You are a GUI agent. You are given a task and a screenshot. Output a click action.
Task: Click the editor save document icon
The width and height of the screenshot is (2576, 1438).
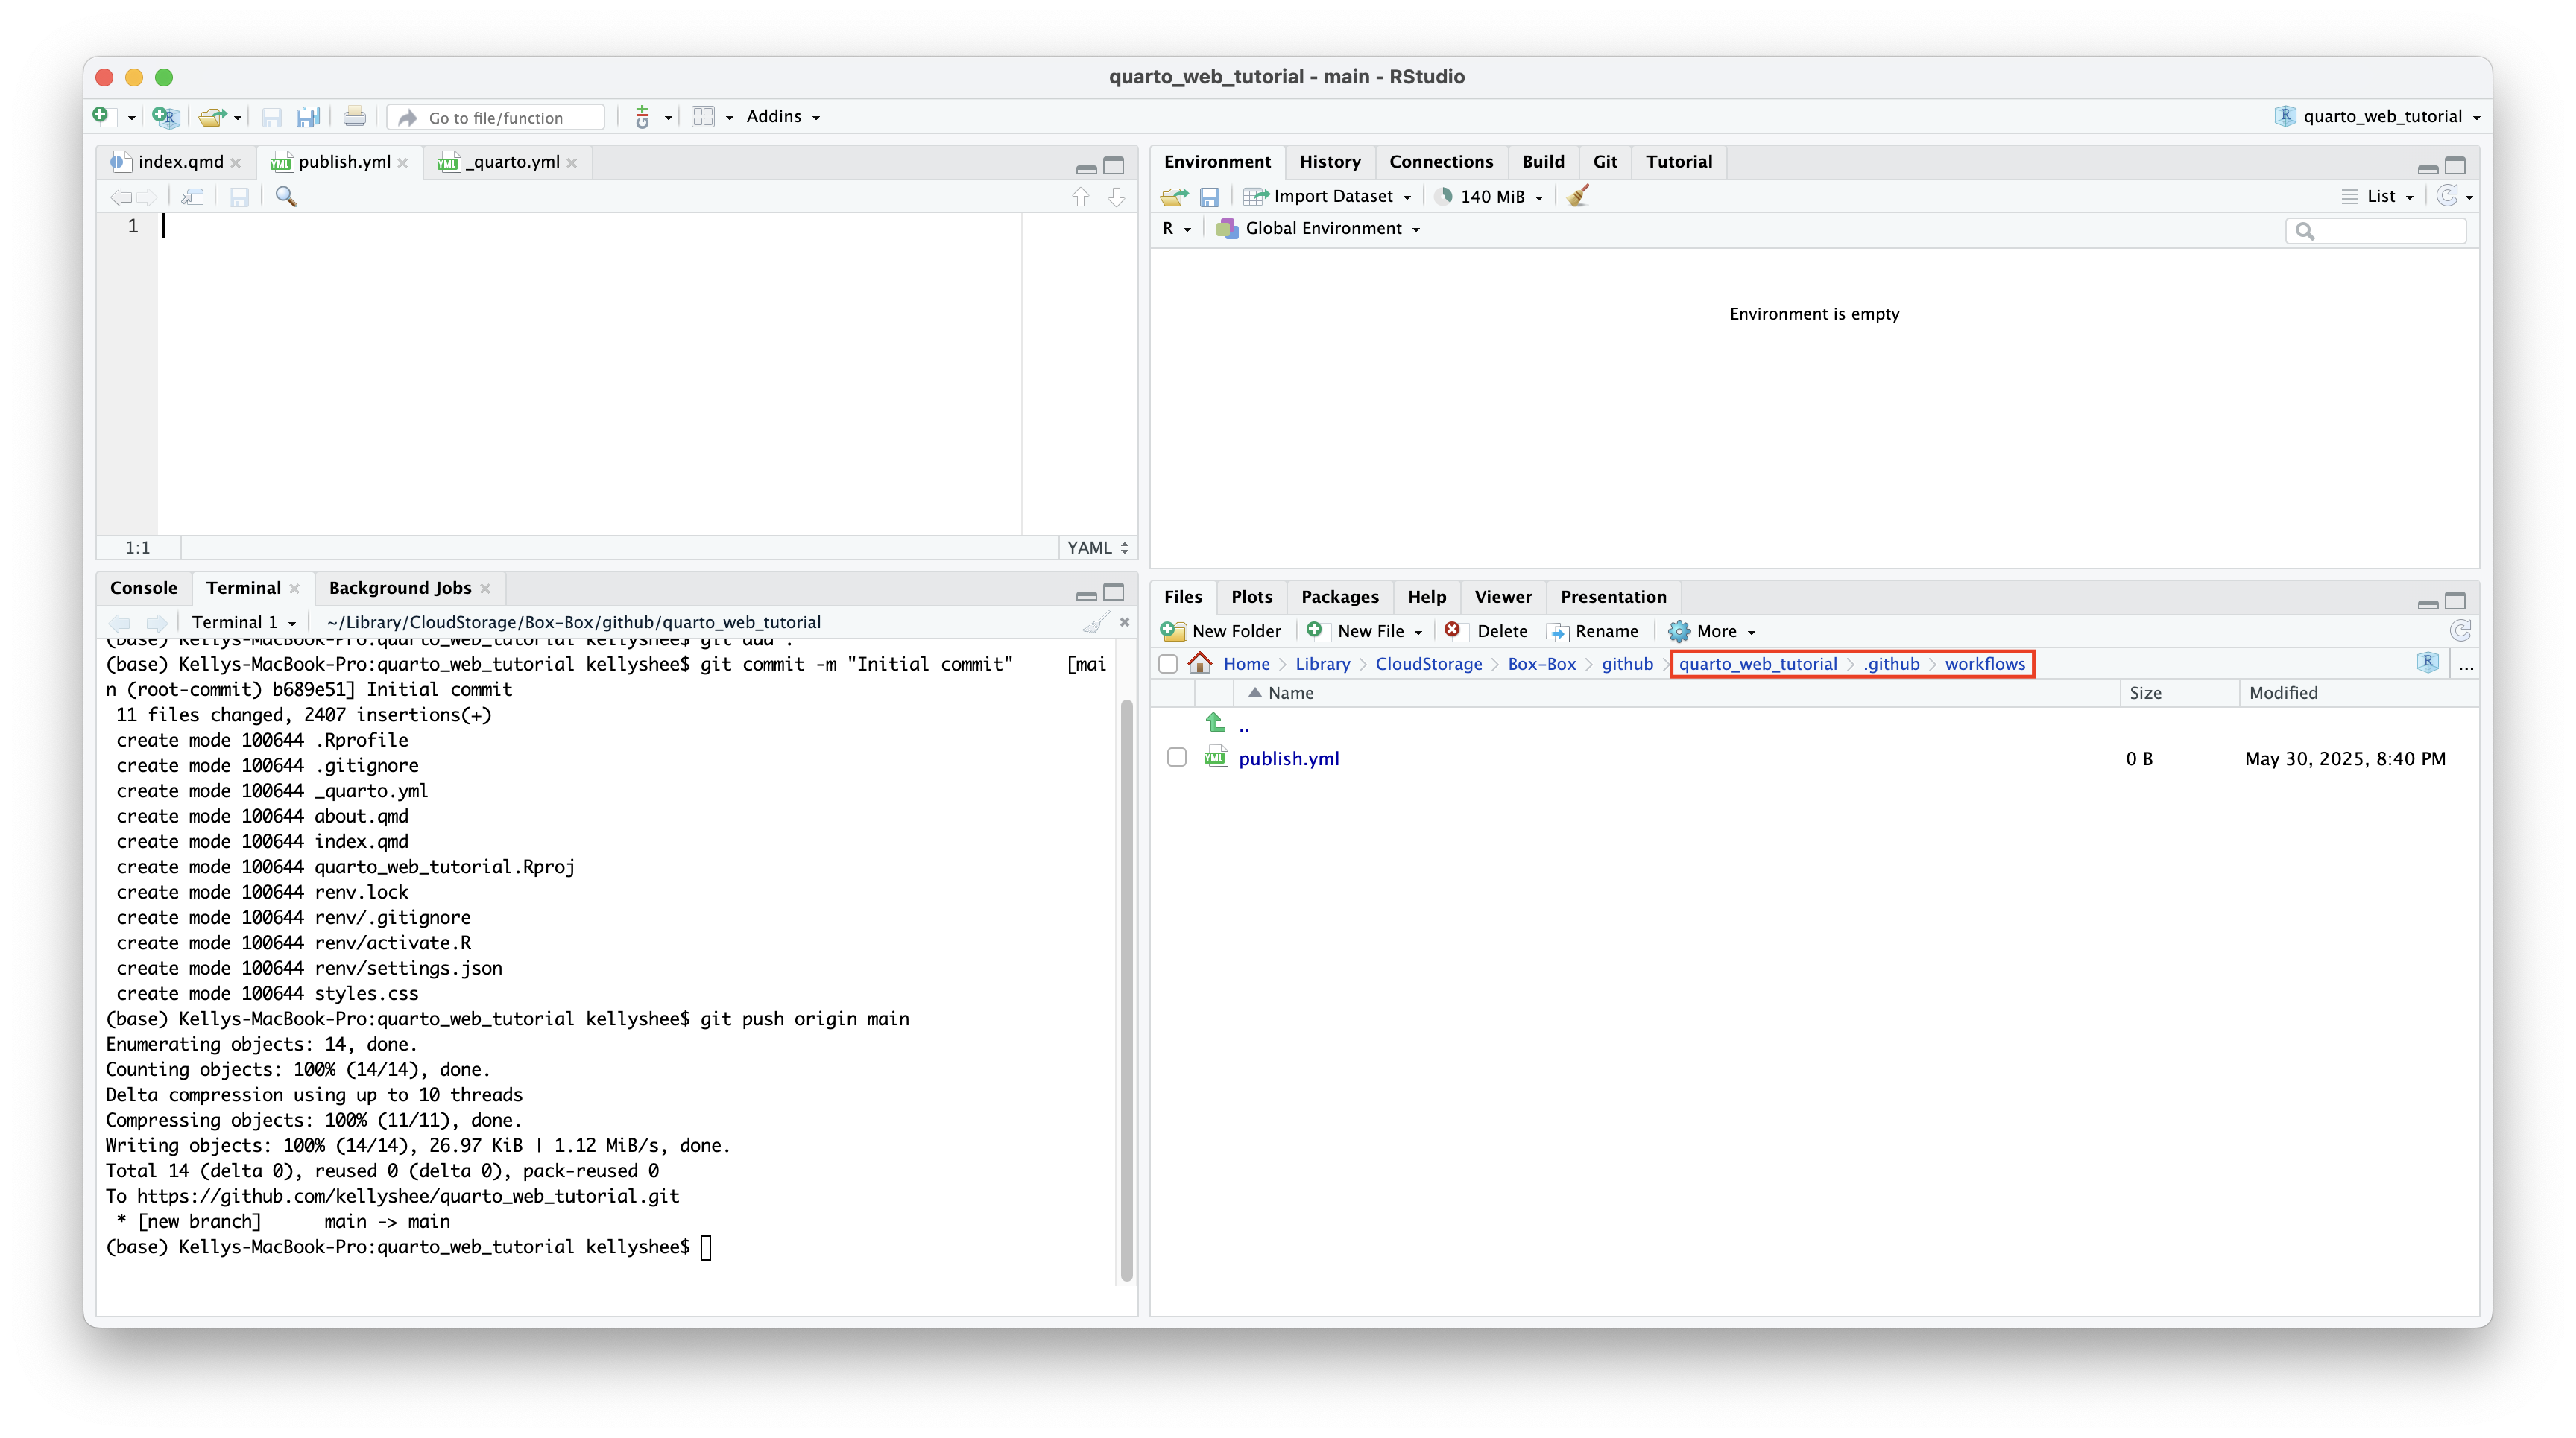[238, 197]
